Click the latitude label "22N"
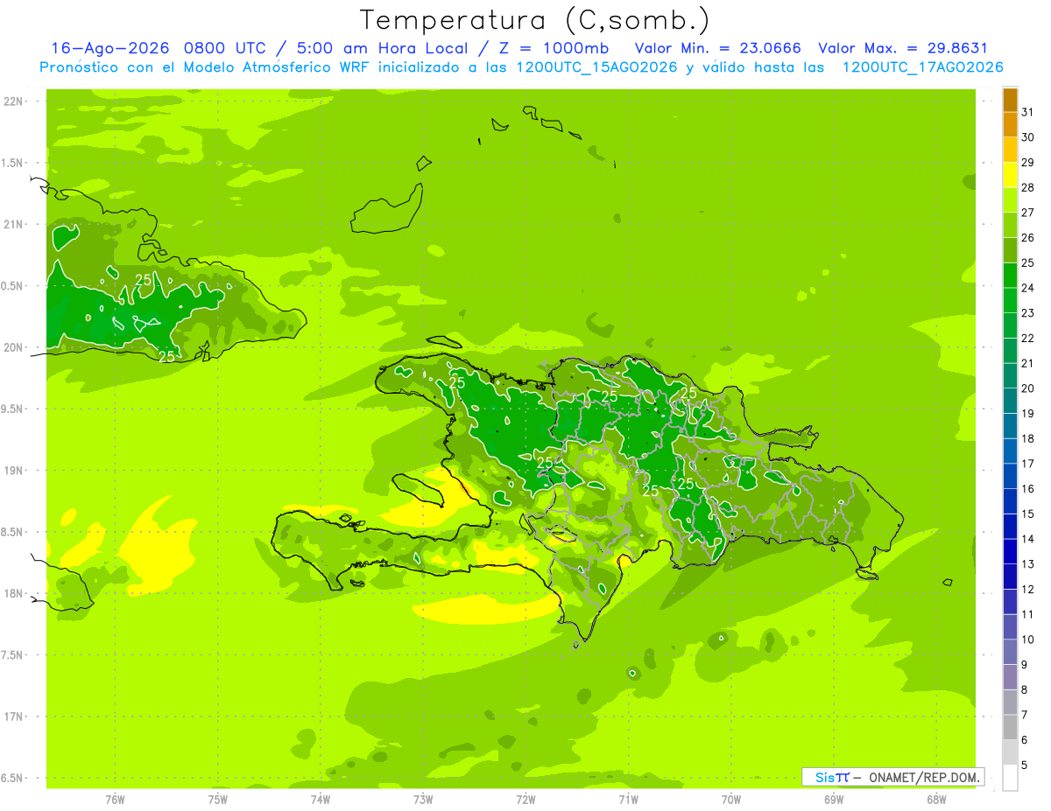 [x=12, y=101]
